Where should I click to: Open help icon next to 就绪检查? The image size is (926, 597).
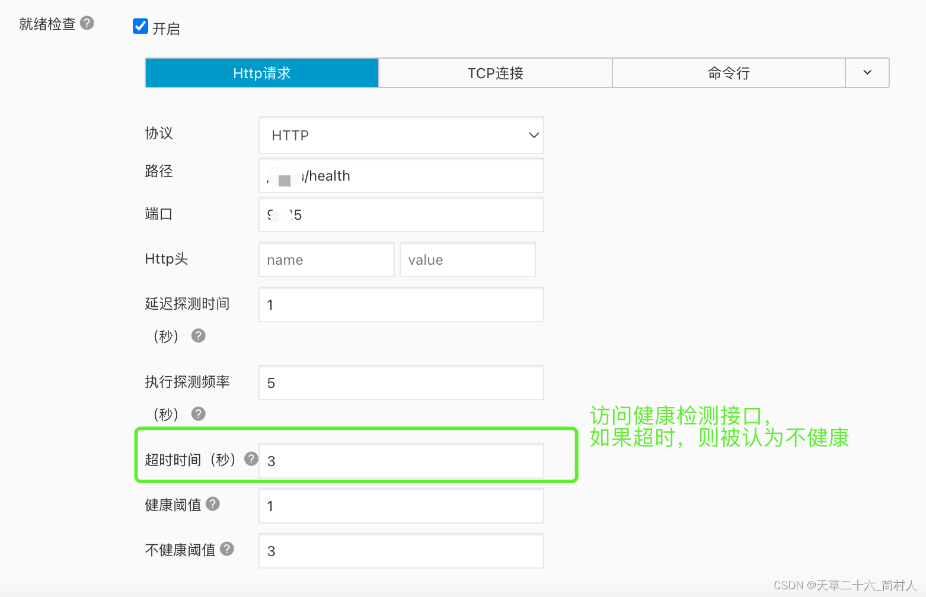point(87,23)
